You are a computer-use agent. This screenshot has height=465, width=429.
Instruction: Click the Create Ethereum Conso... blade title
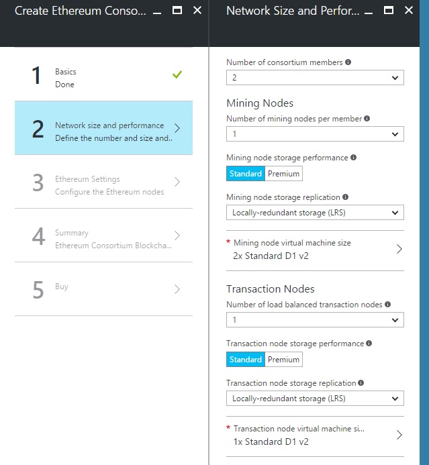click(80, 11)
